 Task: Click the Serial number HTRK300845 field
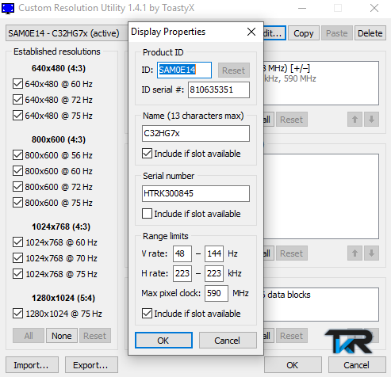click(196, 193)
